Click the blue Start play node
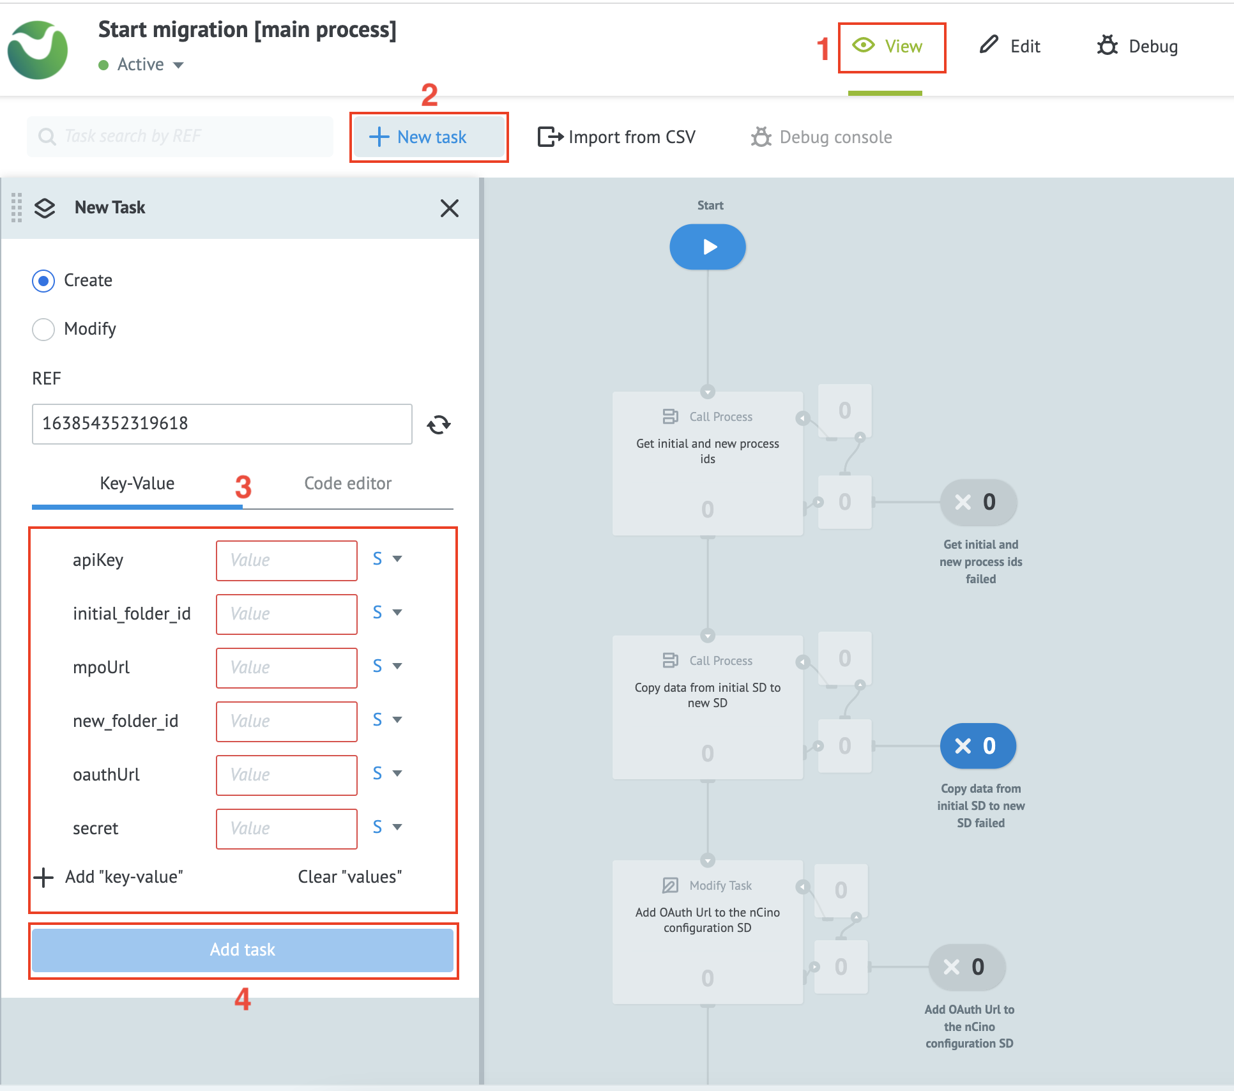Screen dimensions: 1234x1091 [x=707, y=247]
